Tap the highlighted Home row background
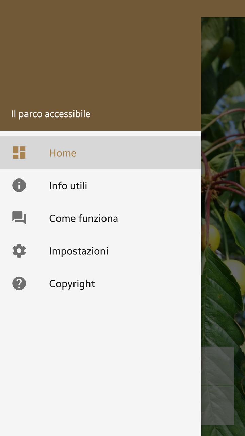The height and width of the screenshot is (436, 245). click(101, 153)
